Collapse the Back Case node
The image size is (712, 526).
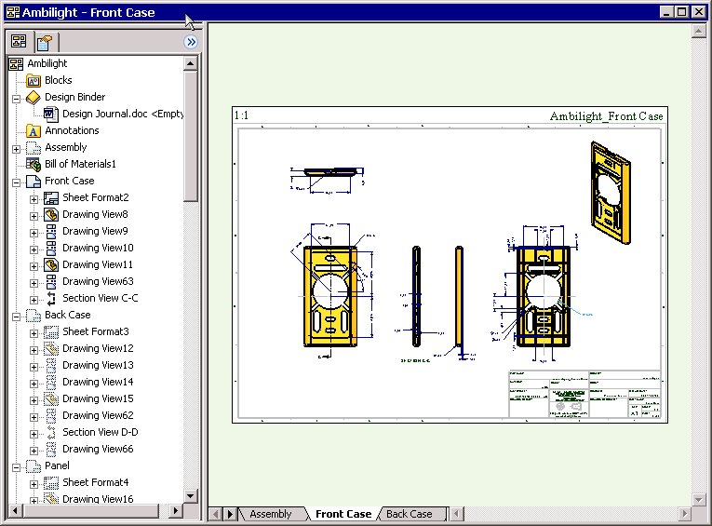pos(17,317)
